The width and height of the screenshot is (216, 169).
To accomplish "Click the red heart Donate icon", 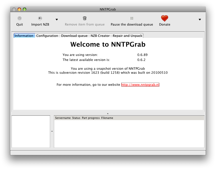I will point(165,18).
